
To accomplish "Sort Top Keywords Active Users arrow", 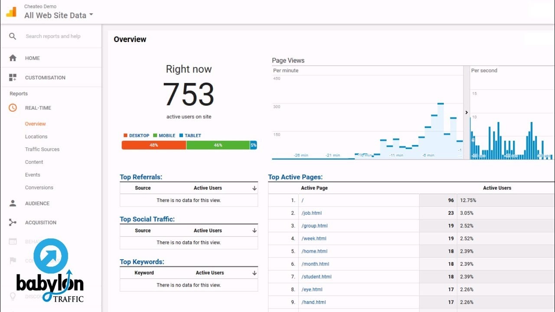I will (255, 273).
